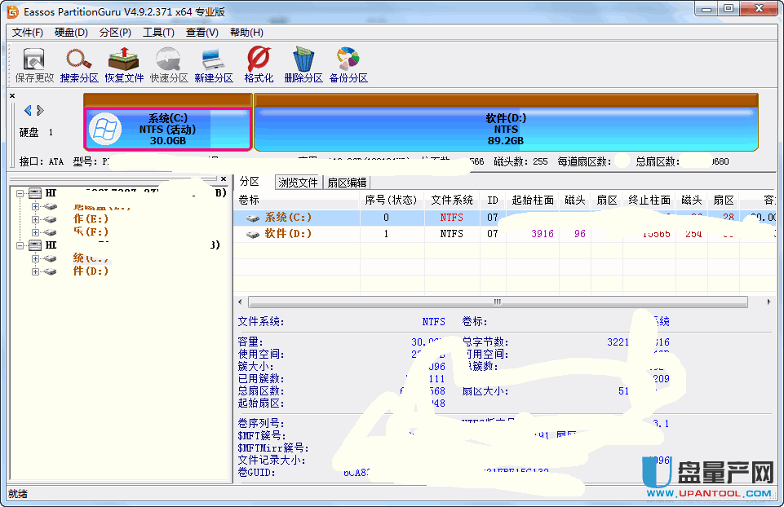
Task: Switch to the 扇区编辑 tab
Action: 347,183
